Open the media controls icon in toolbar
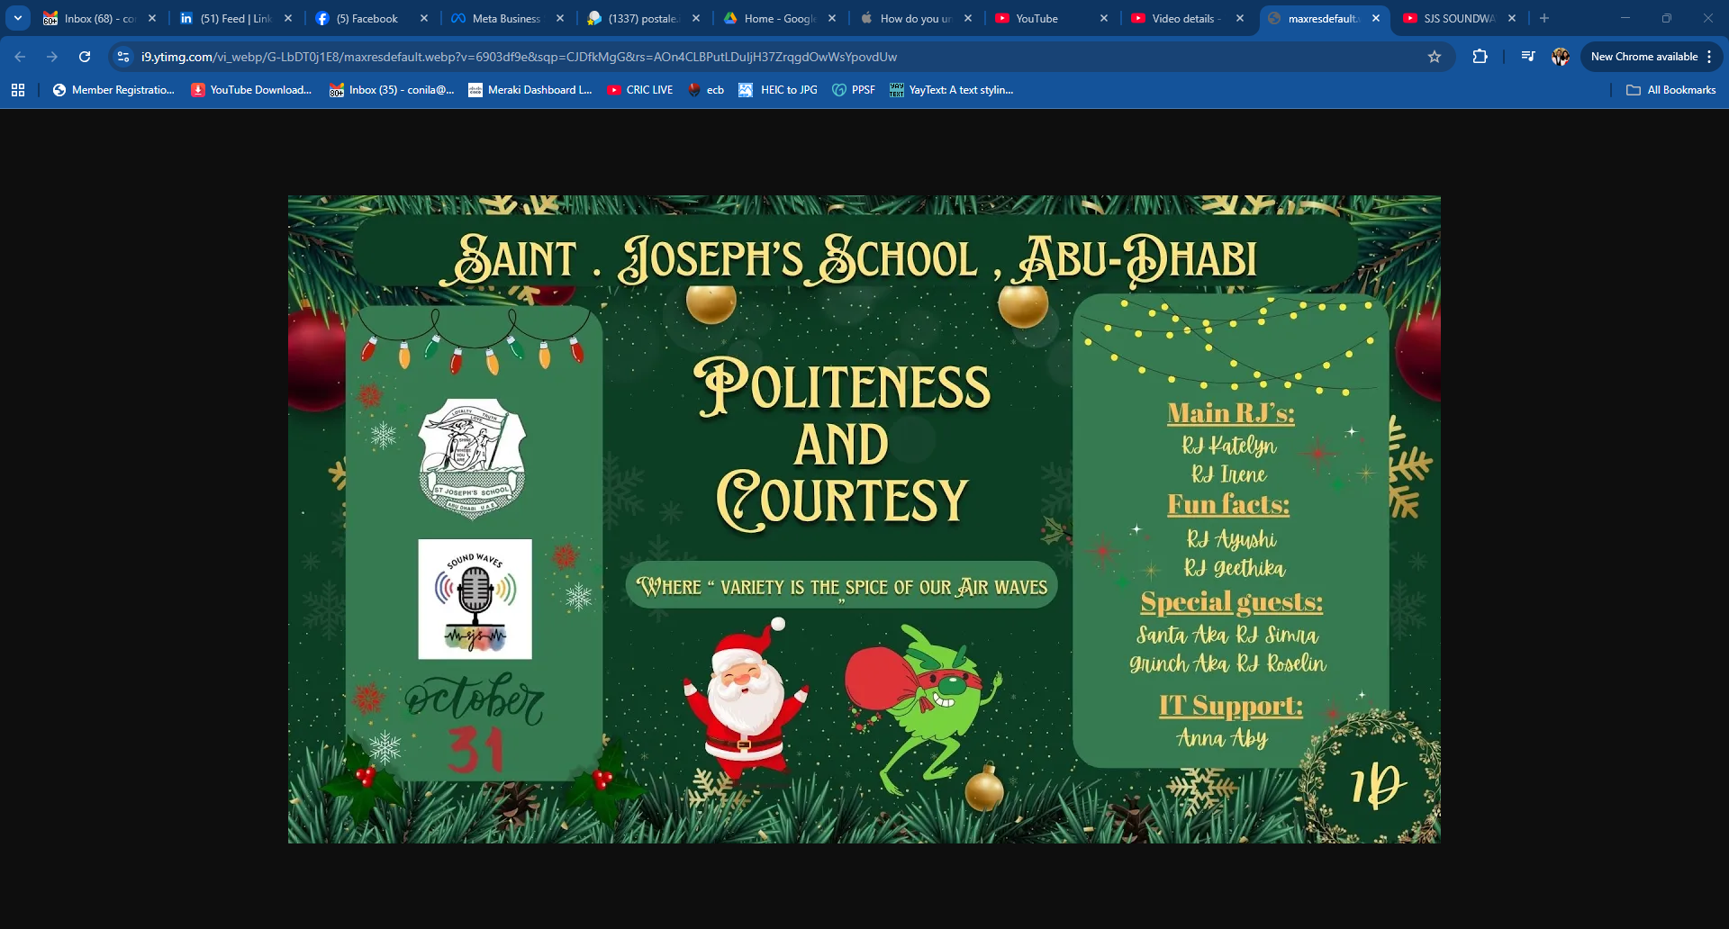 (1527, 57)
